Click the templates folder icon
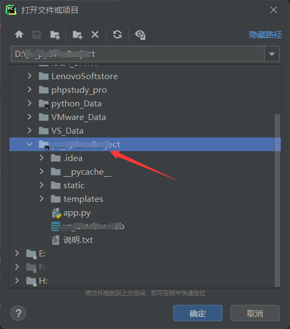 pos(56,199)
